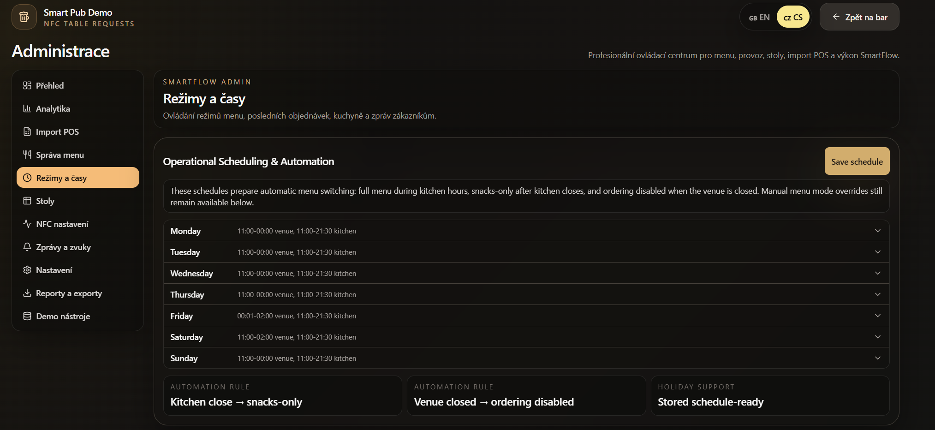This screenshot has height=430, width=935.
Task: Open Správa menu
Action: click(x=78, y=155)
